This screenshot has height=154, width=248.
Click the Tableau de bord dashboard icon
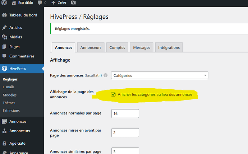(4, 15)
